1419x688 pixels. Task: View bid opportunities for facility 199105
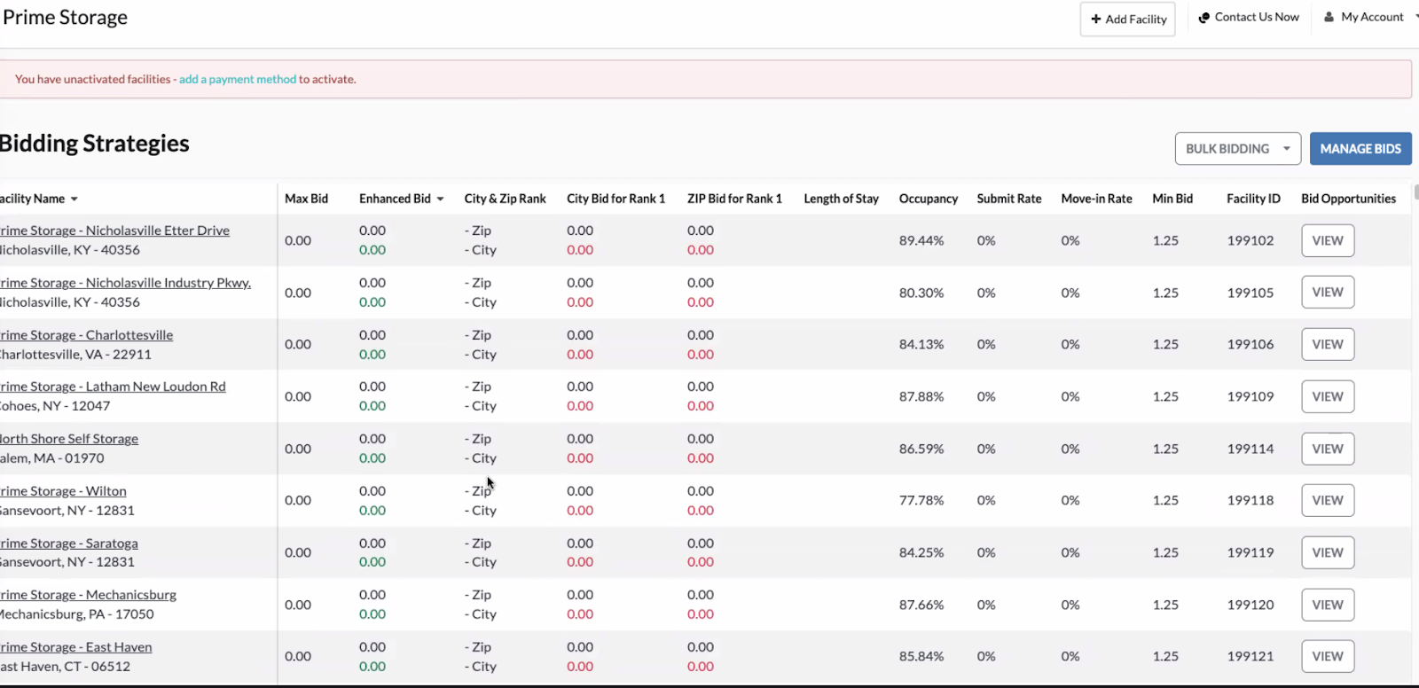click(x=1328, y=293)
